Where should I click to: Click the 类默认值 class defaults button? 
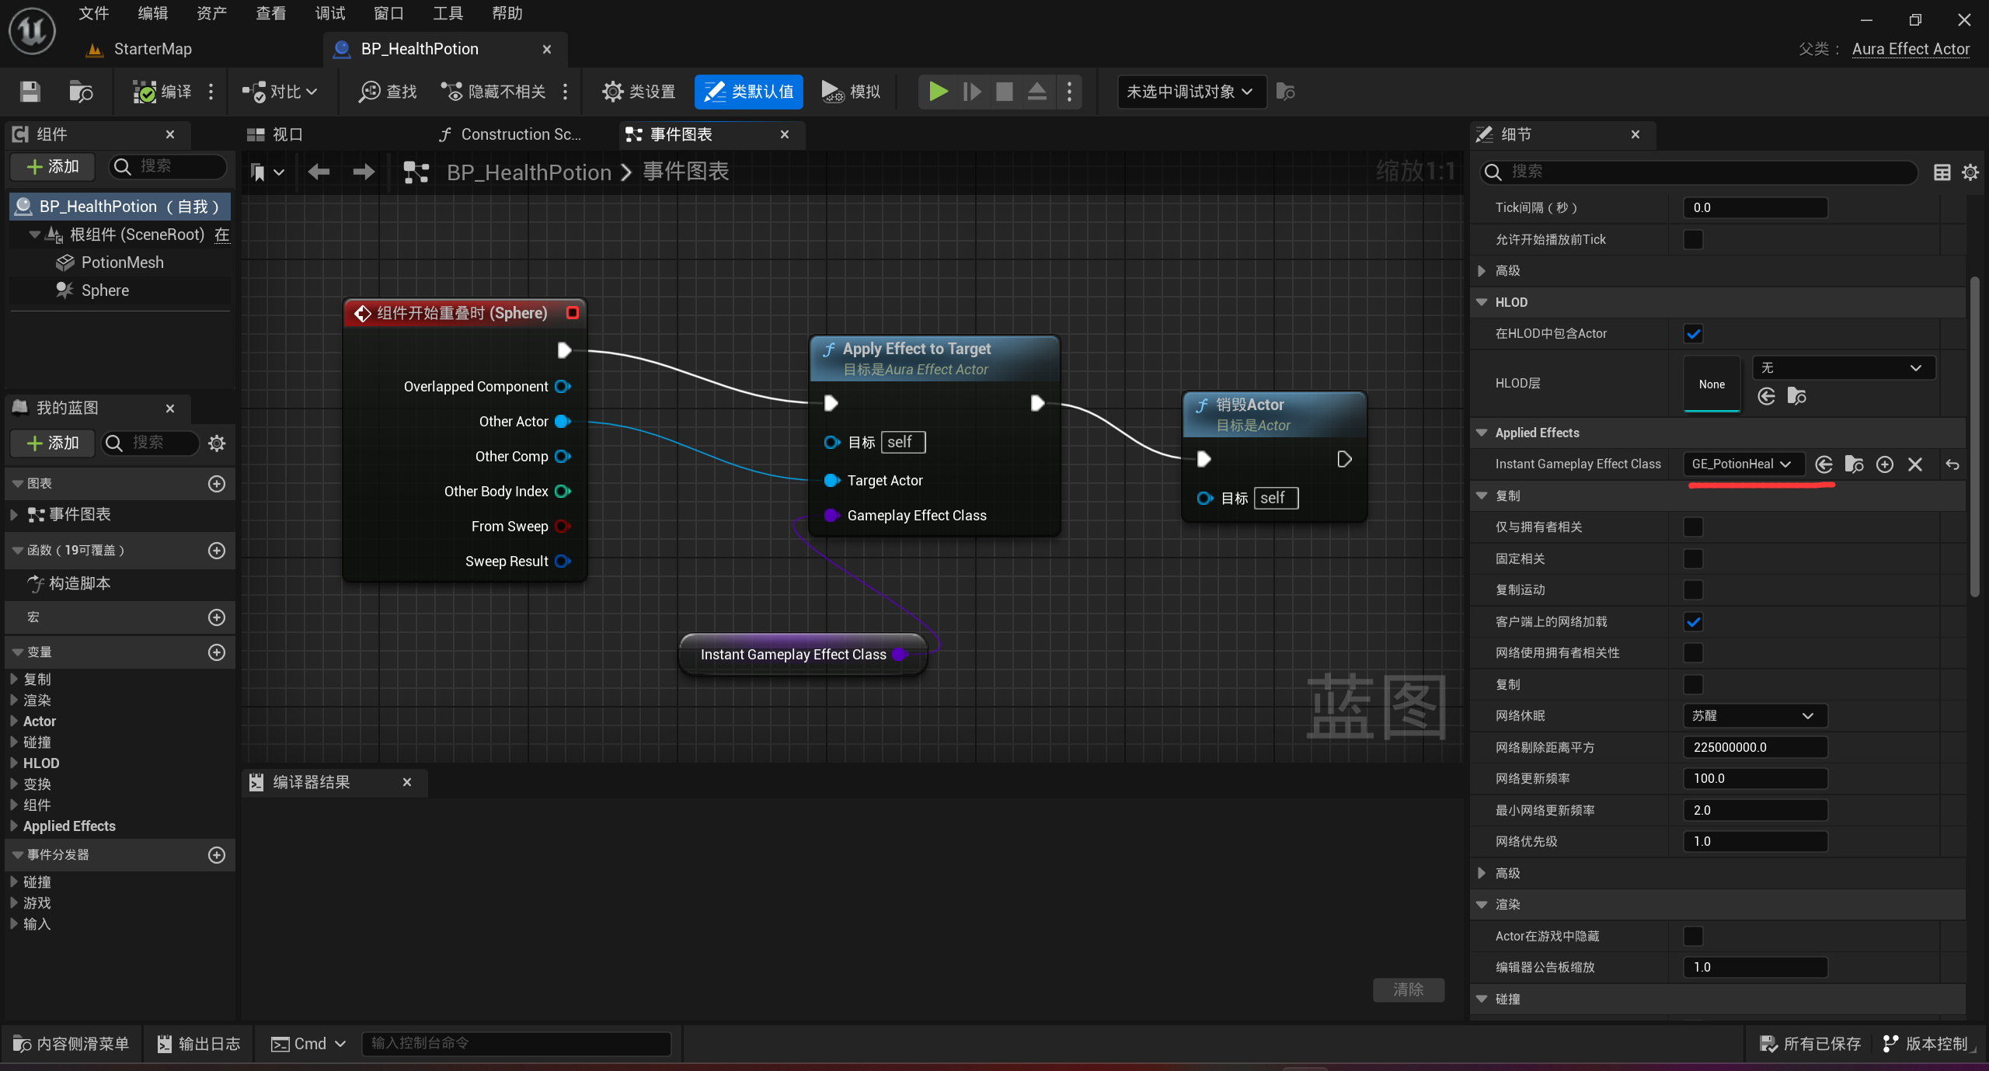click(748, 92)
